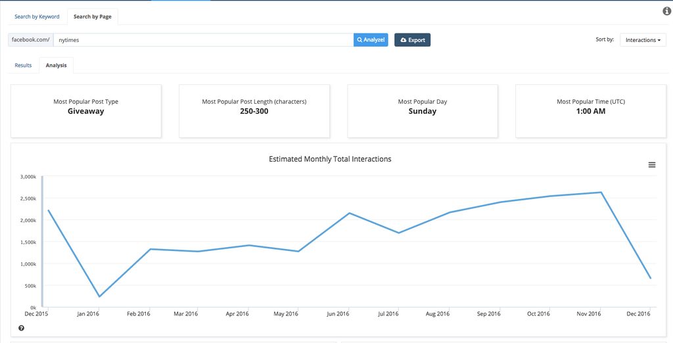Image resolution: width=673 pixels, height=343 pixels.
Task: Click the Most Popular Time (UTC) card
Action: 590,110
